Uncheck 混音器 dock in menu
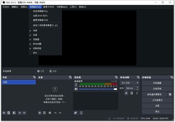175x122 pixels. click(45, 39)
